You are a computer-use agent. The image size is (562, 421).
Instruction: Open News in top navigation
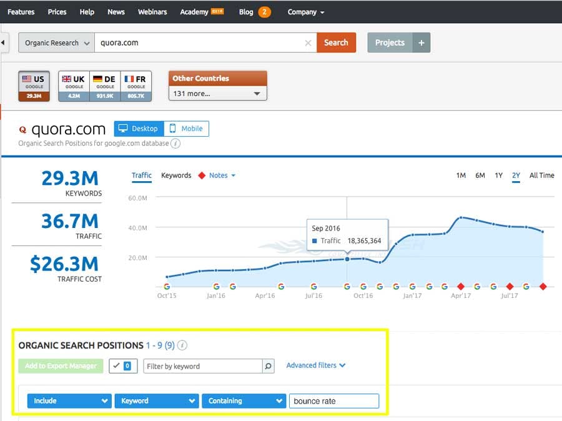(x=116, y=12)
